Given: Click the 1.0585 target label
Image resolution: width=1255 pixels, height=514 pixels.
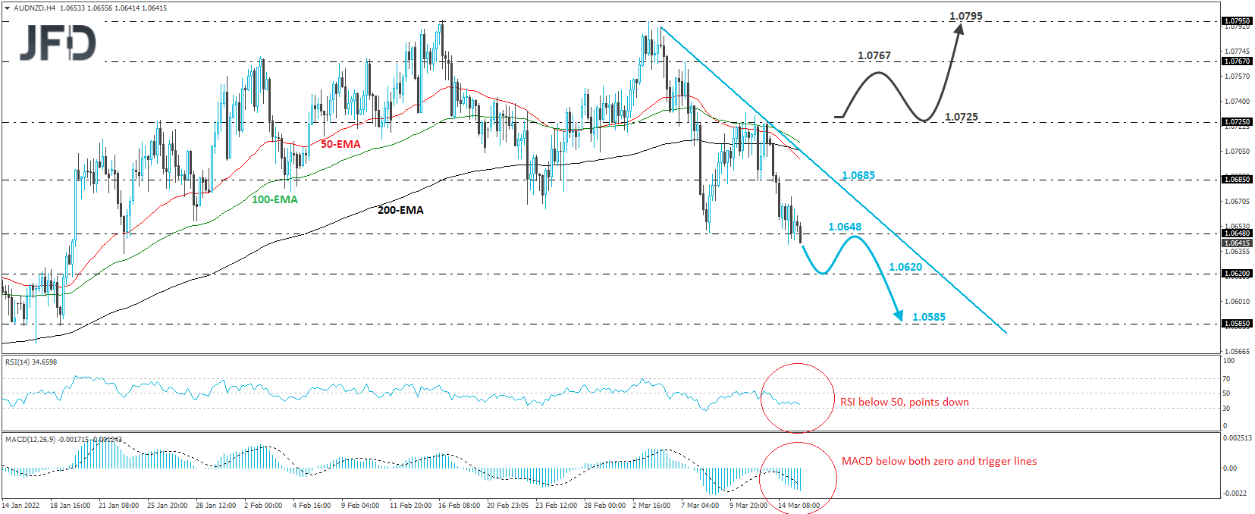Looking at the screenshot, I should [x=929, y=317].
